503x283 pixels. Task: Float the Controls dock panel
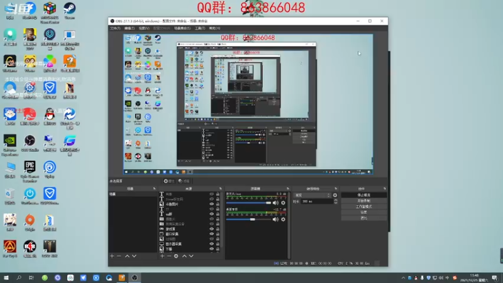click(x=385, y=189)
